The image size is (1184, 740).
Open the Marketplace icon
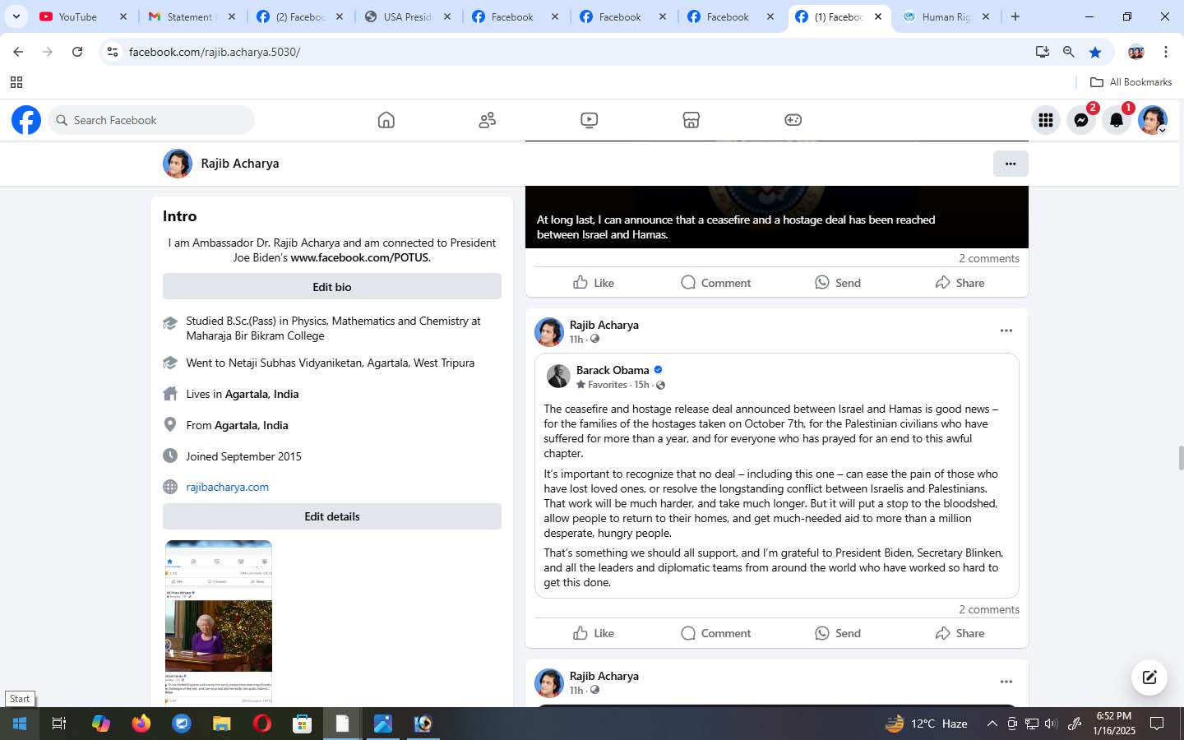pos(691,120)
